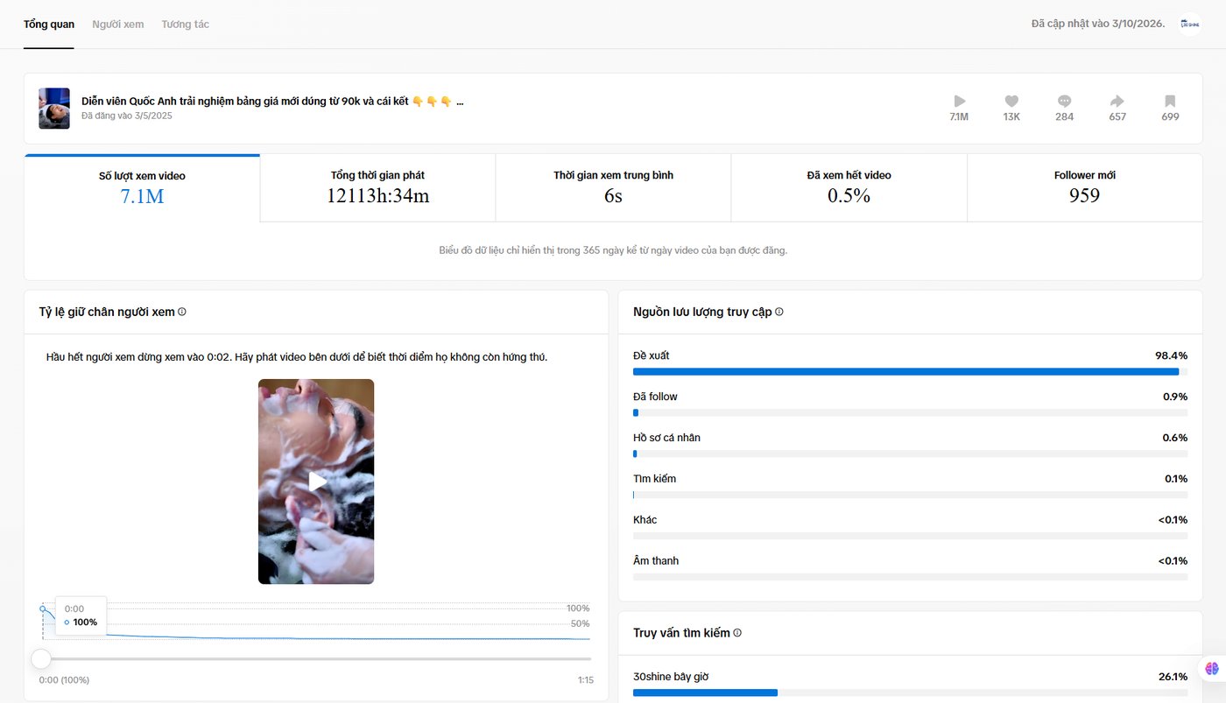Viewport: 1226px width, 703px height.
Task: Play the retention preview video
Action: (x=317, y=482)
